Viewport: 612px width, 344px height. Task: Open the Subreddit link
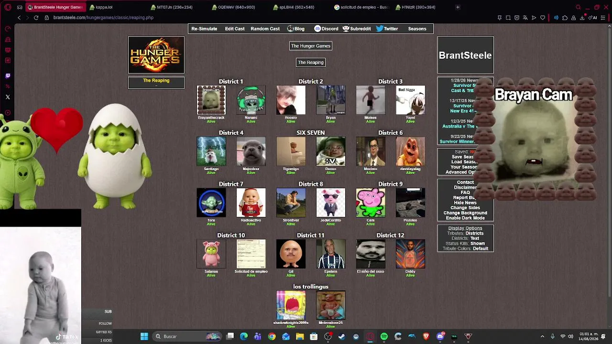click(357, 29)
